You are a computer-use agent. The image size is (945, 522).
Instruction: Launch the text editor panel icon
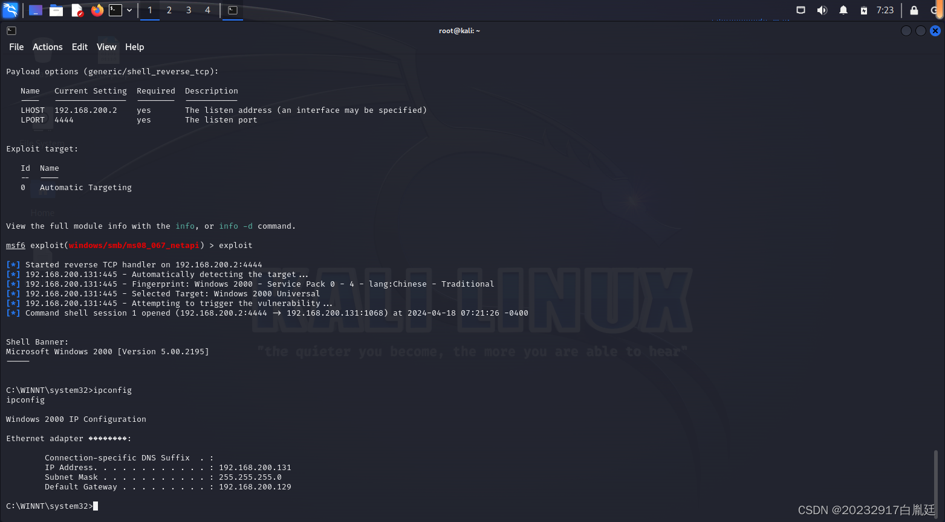pyautogui.click(x=77, y=10)
